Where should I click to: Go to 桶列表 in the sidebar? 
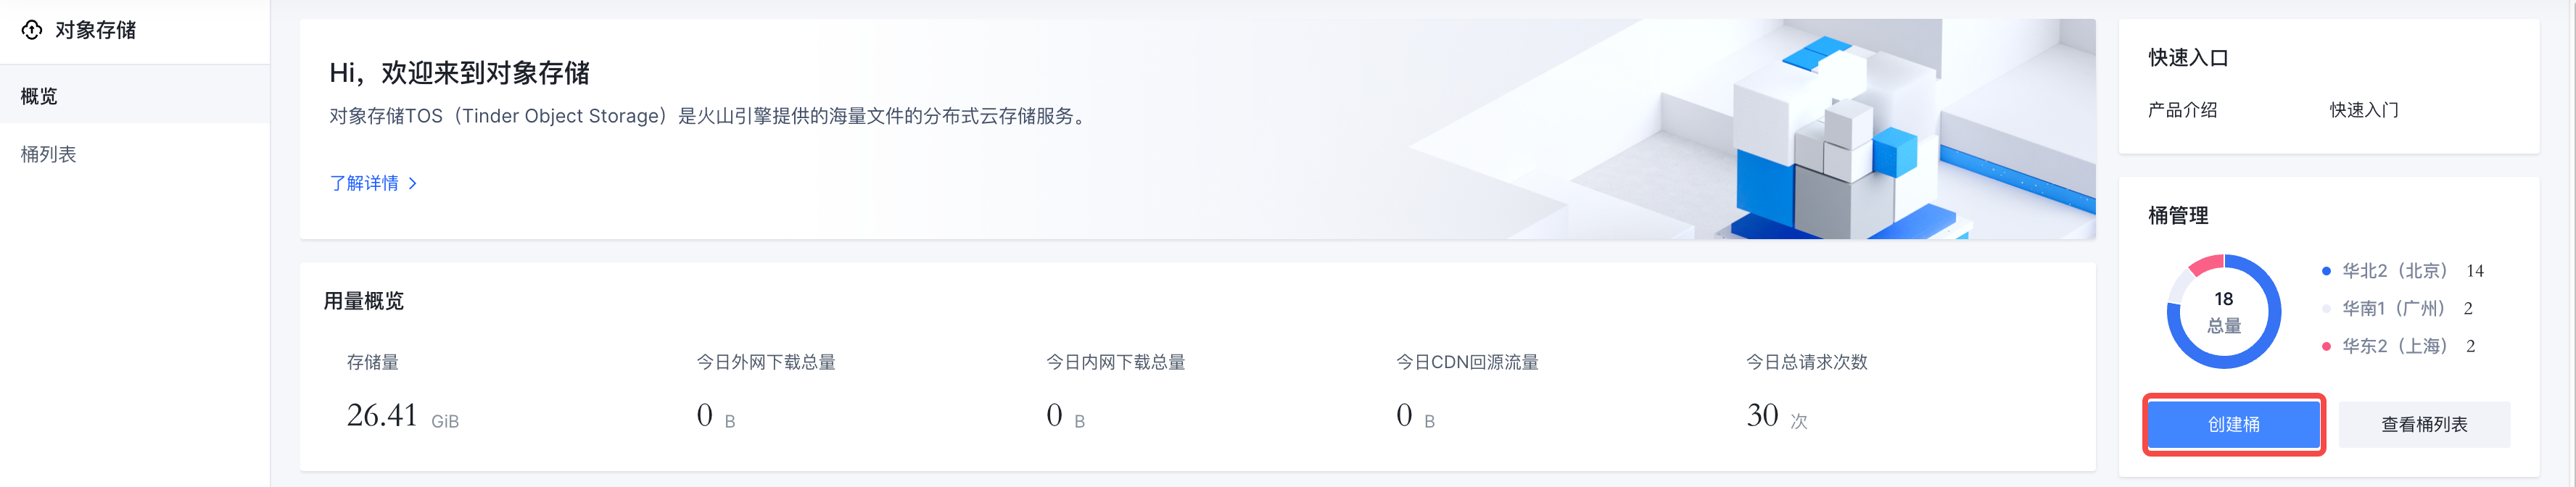[49, 154]
